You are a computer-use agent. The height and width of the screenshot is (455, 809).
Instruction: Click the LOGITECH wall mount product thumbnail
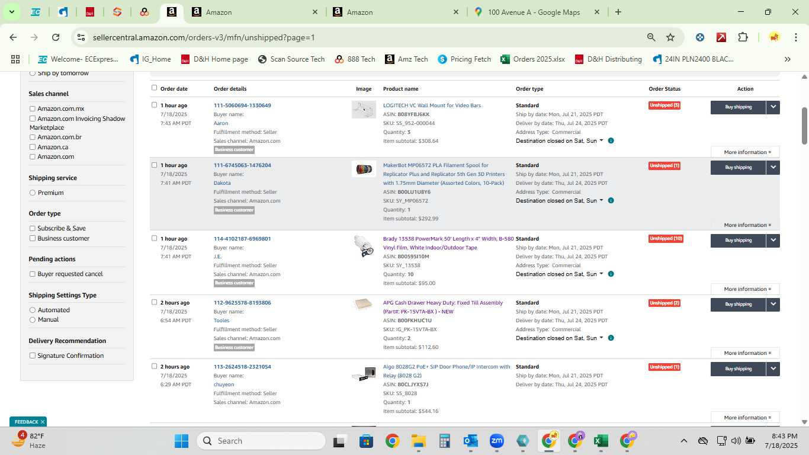click(x=364, y=110)
